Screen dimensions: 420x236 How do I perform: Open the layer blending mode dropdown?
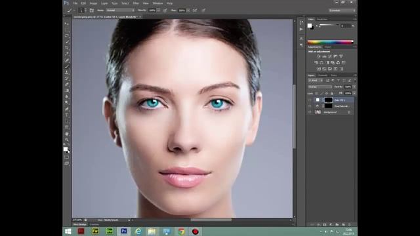pyautogui.click(x=320, y=87)
